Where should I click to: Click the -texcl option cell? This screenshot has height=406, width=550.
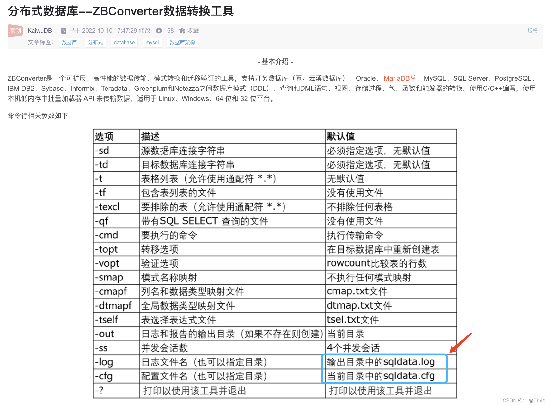click(116, 207)
